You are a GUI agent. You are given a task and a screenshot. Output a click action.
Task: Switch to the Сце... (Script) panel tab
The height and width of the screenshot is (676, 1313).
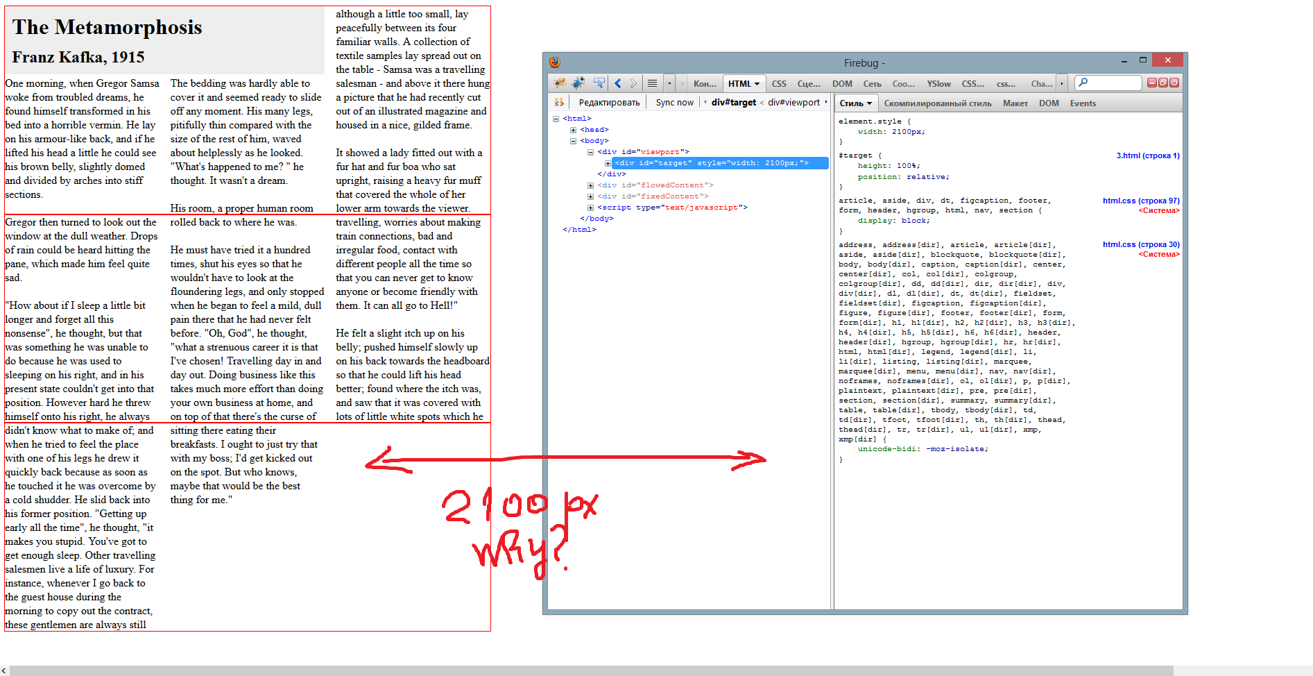809,83
